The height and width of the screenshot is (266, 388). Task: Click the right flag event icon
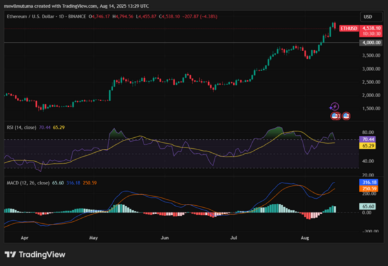345,116
